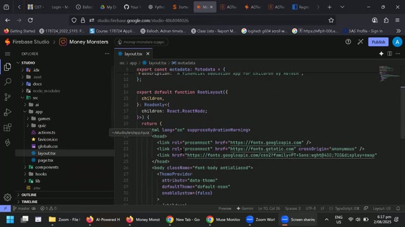
Task: Show more bookmarks chevron
Action: click(x=398, y=31)
